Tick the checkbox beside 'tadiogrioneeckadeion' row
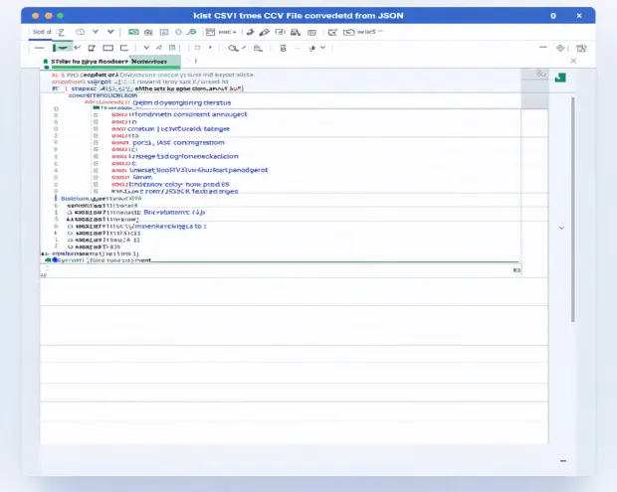 [96, 156]
